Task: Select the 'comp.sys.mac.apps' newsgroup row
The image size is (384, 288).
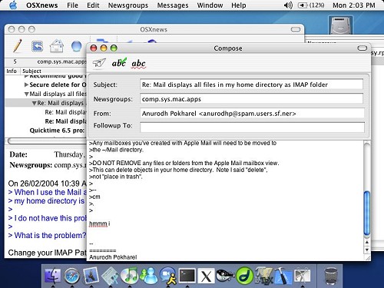Action: click(46, 61)
